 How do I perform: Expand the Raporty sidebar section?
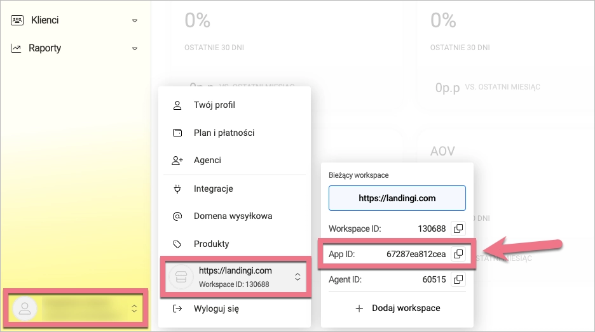pos(134,49)
